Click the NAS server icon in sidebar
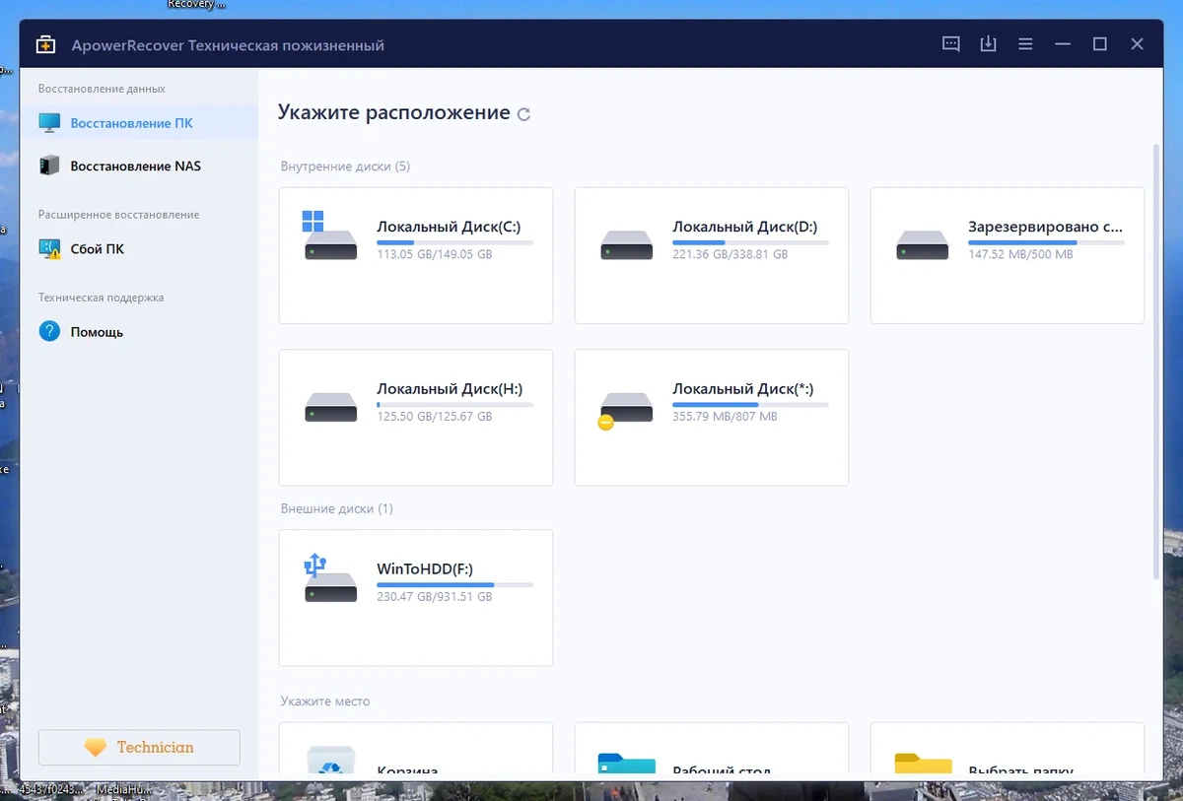 49,166
